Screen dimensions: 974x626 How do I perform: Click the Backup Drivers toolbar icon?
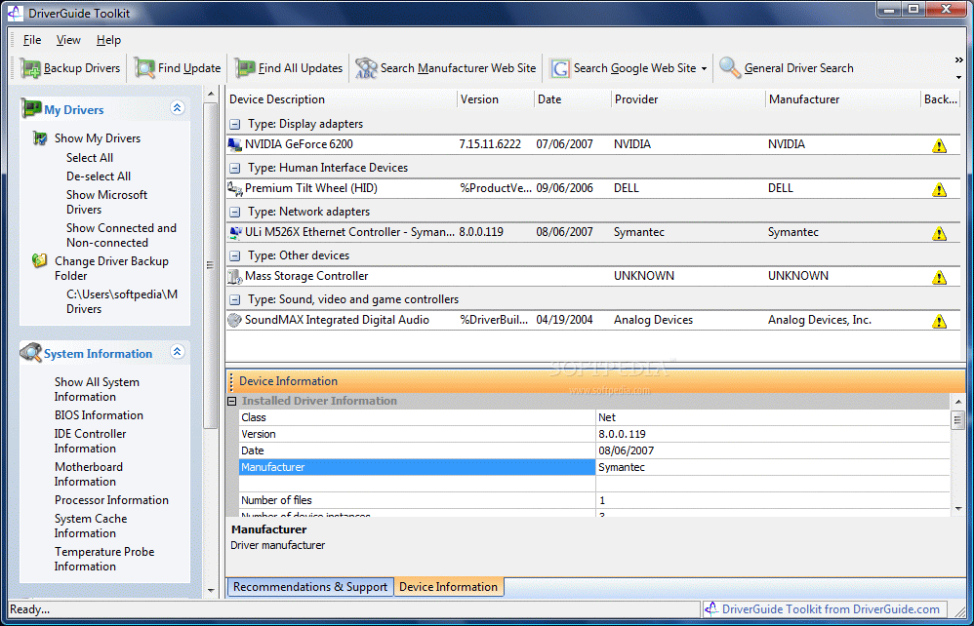pyautogui.click(x=30, y=68)
